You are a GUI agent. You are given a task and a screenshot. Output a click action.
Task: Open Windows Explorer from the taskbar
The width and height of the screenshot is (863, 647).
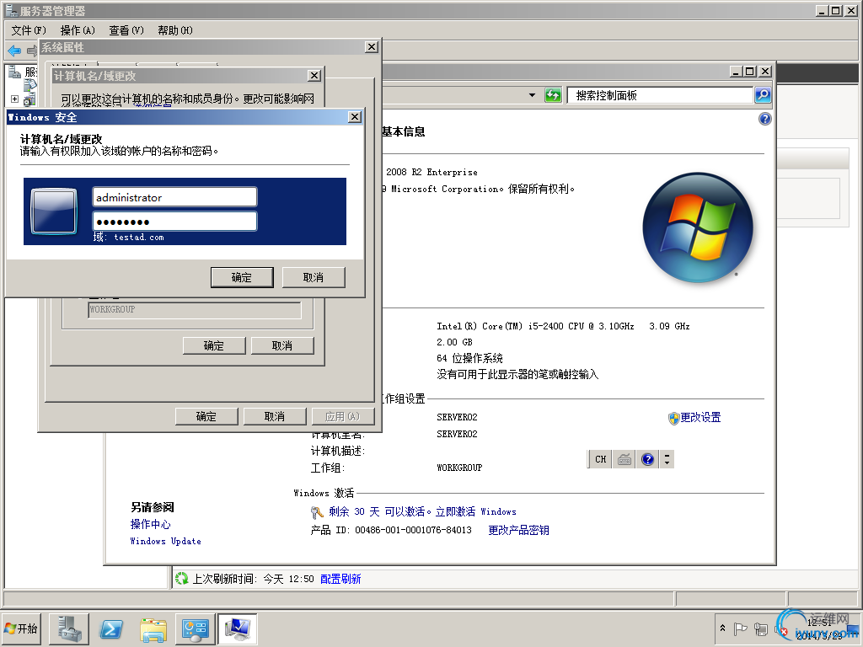point(153,628)
